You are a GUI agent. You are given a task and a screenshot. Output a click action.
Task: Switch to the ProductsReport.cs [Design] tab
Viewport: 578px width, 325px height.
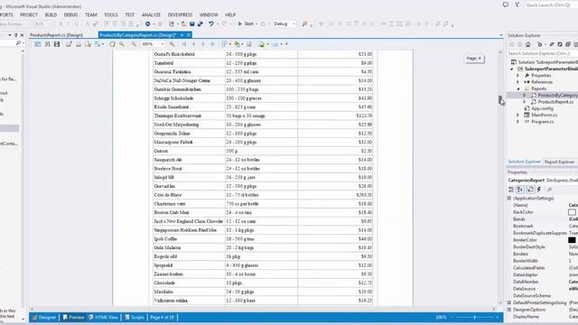pyautogui.click(x=56, y=35)
